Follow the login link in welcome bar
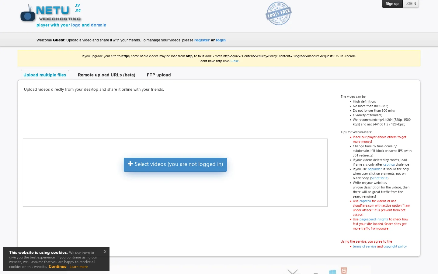Image resolution: width=438 pixels, height=274 pixels. coord(221,40)
